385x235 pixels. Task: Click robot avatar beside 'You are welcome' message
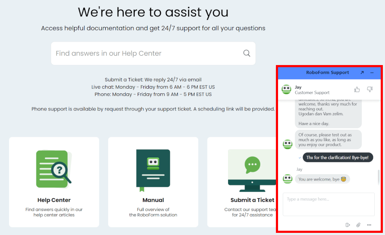pos(287,178)
